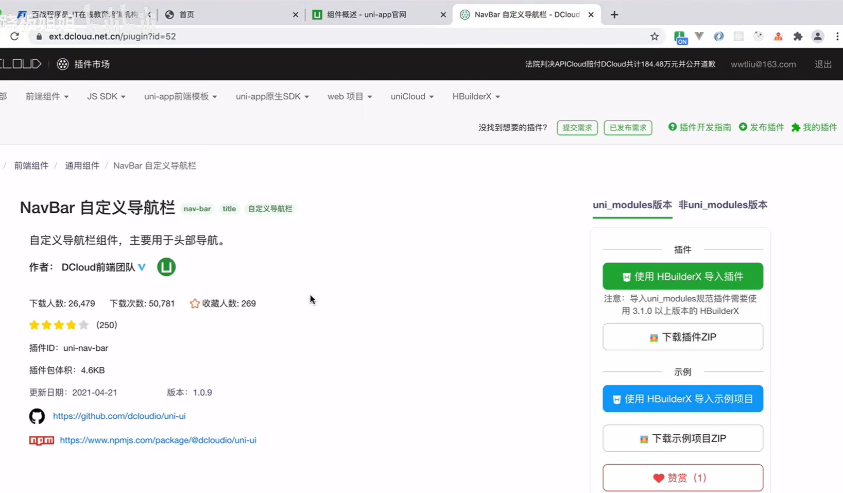Click the 已发布需求 button
This screenshot has height=493, width=843.
tap(628, 128)
